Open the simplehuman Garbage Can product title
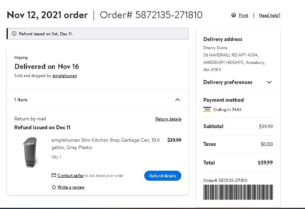The height and width of the screenshot is (209, 305). point(106,144)
